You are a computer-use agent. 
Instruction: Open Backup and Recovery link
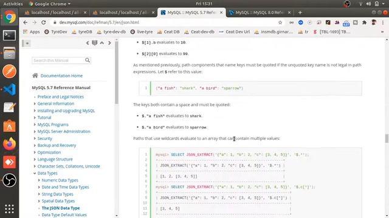(x=57, y=145)
